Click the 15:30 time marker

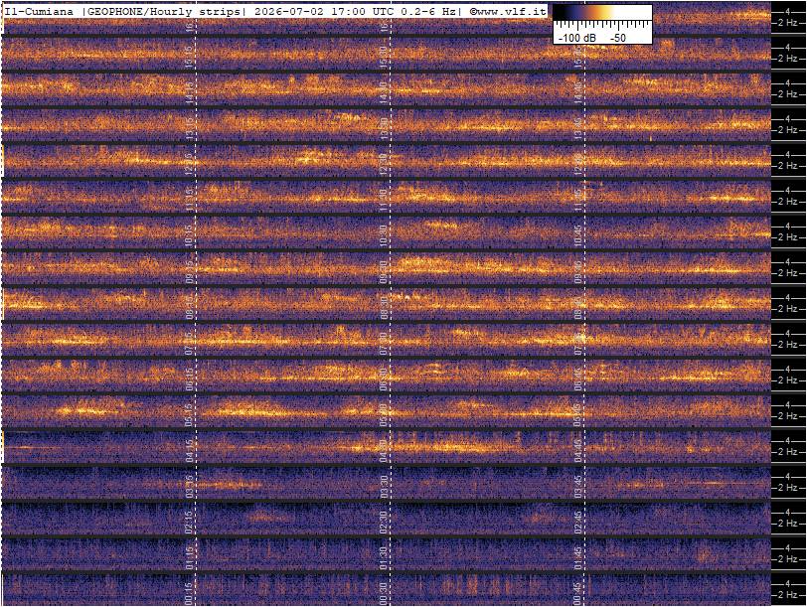(384, 57)
